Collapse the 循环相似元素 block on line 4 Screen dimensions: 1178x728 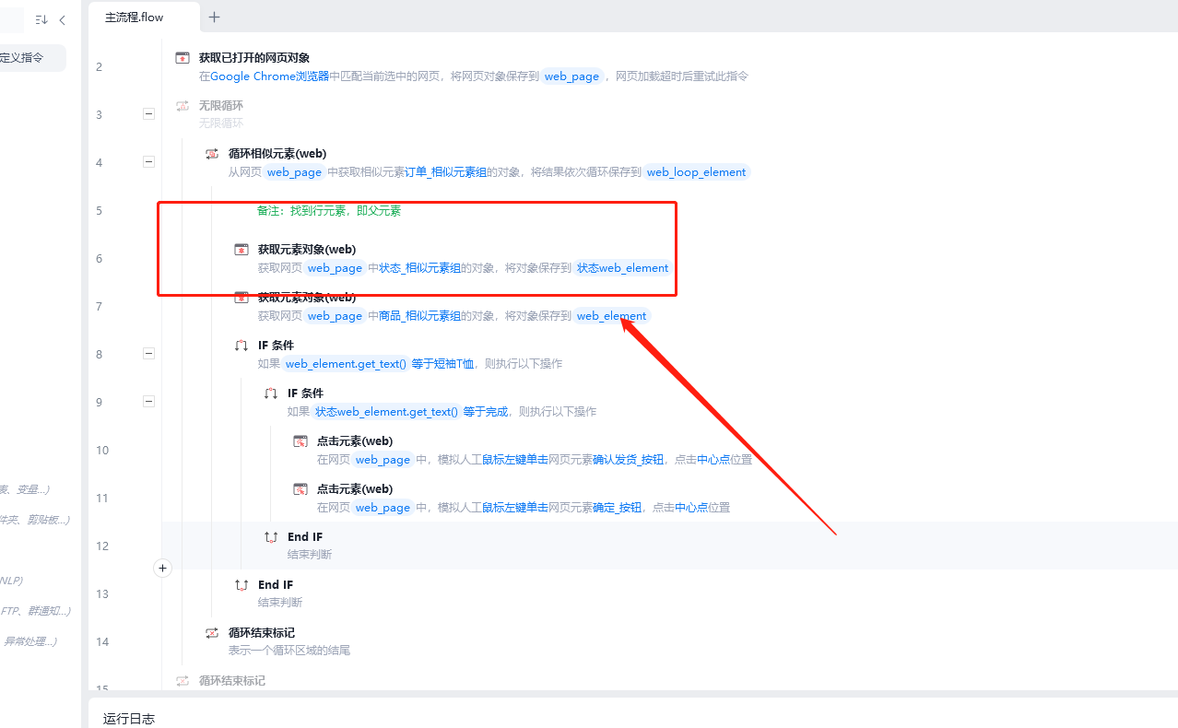(x=148, y=162)
